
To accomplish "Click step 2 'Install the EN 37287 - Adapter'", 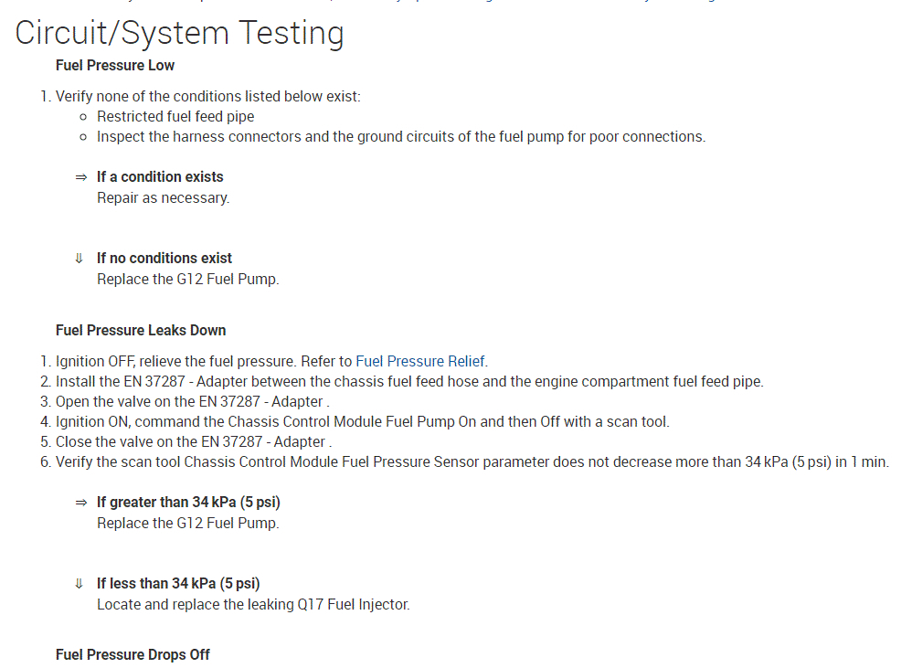I will (409, 381).
